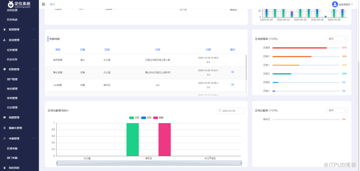Click the 巡检管理 menu icon

(4, 40)
